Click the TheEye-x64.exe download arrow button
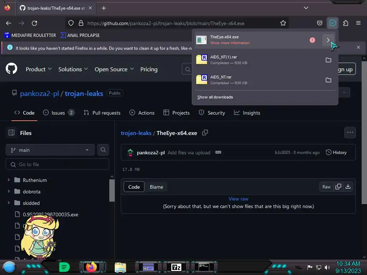 click(328, 40)
